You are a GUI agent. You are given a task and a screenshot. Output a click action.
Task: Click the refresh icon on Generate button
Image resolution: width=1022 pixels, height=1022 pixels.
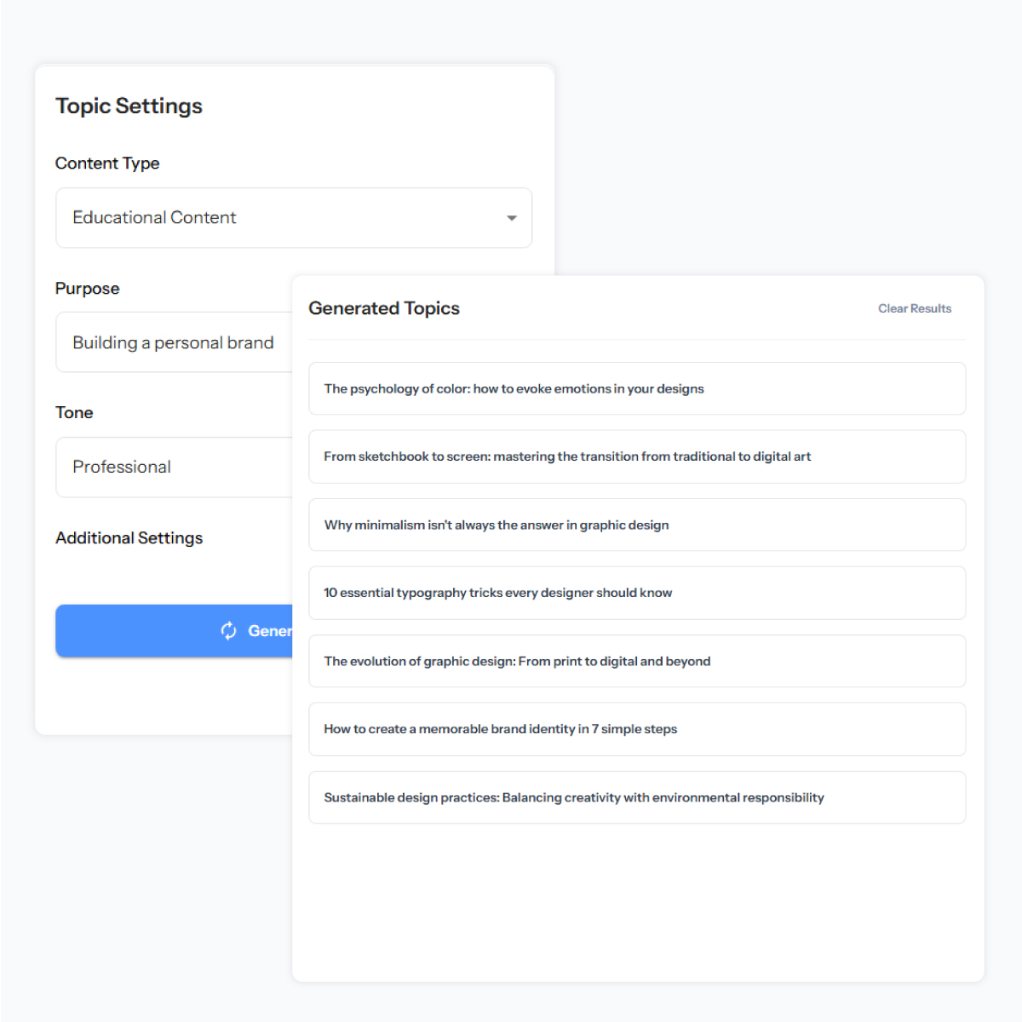click(x=228, y=631)
